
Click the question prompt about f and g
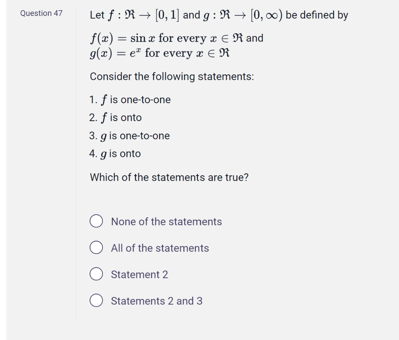click(218, 15)
